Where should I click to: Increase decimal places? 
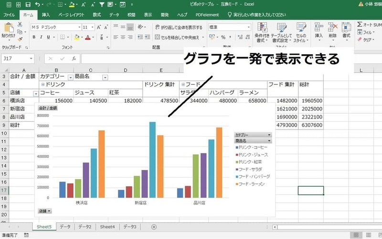(240, 37)
